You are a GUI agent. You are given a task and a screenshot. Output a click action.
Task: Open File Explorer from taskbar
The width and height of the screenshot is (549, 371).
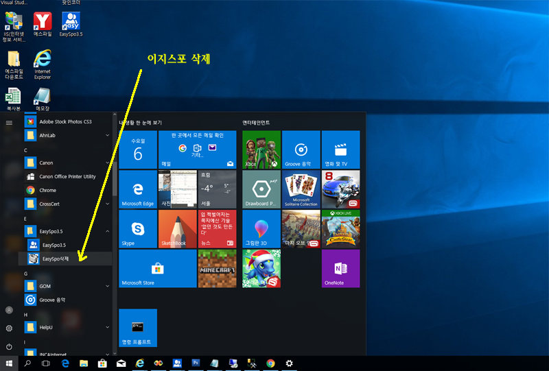click(x=84, y=363)
